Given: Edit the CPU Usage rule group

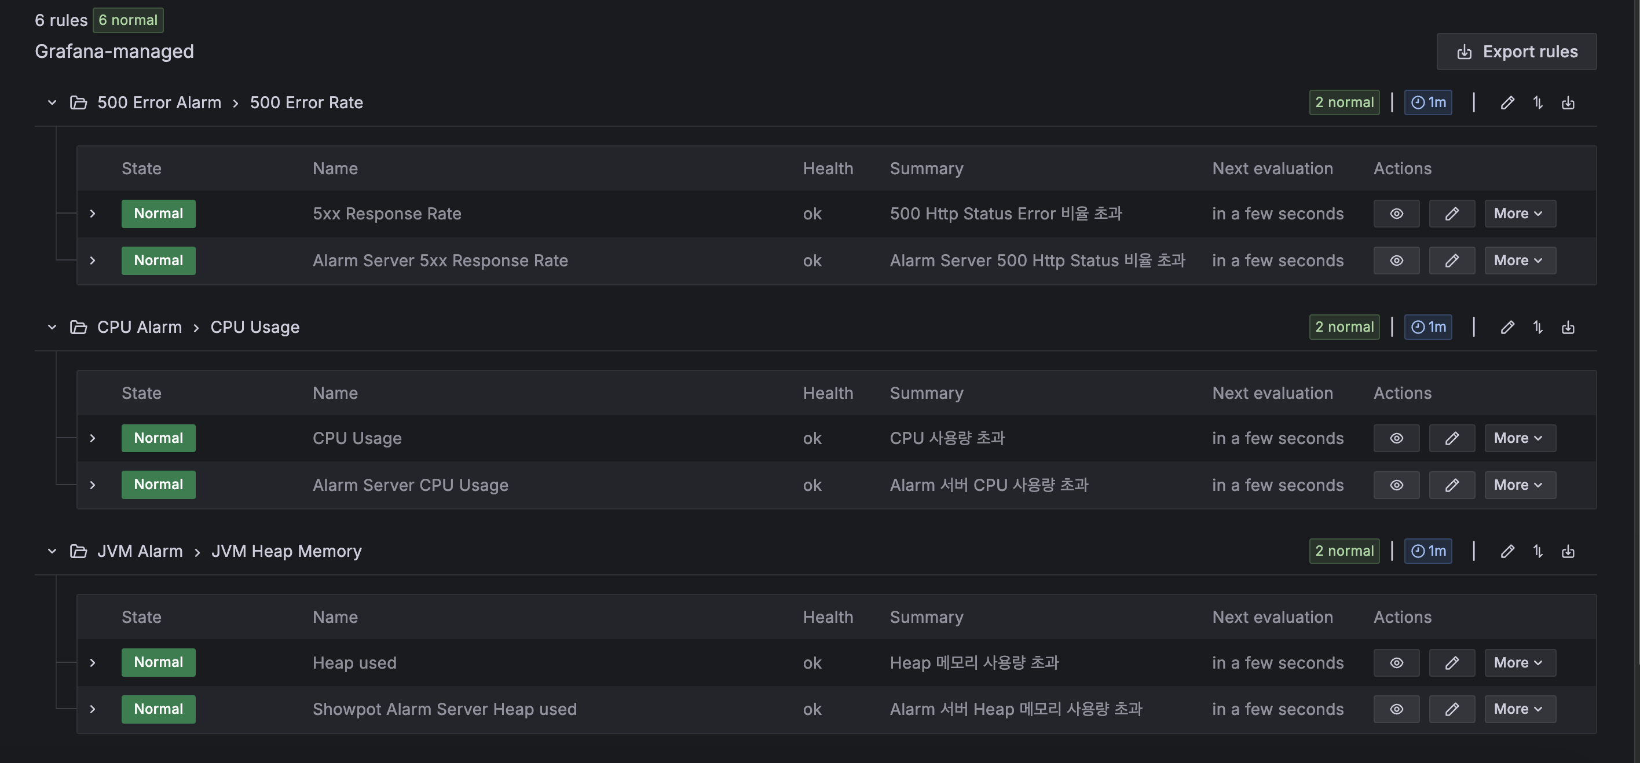Looking at the screenshot, I should coord(1507,327).
